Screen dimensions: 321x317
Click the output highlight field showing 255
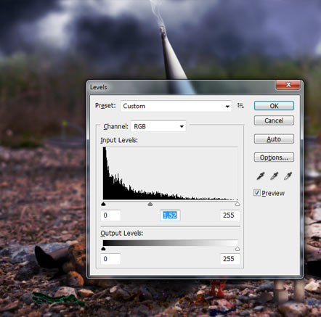pos(229,259)
